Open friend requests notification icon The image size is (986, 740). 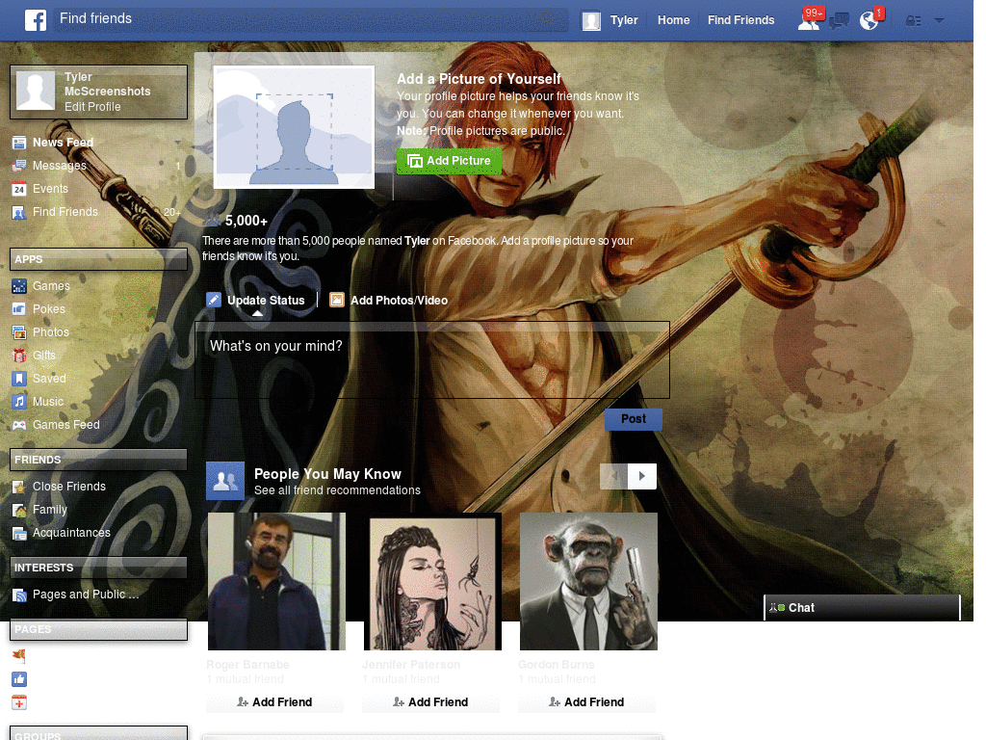tap(809, 21)
